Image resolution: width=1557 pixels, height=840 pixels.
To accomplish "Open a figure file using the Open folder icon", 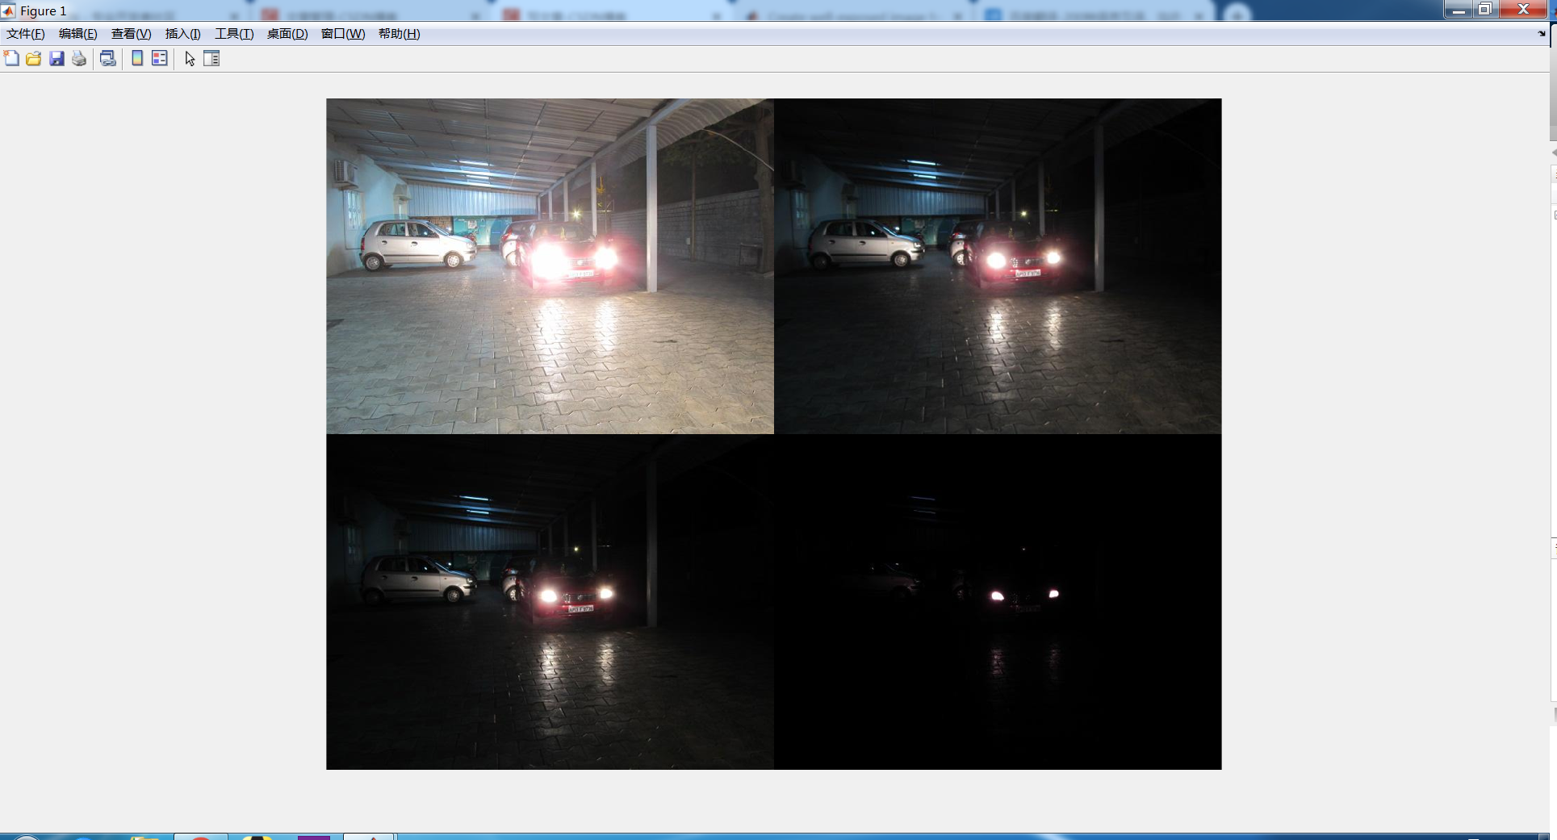I will [33, 58].
